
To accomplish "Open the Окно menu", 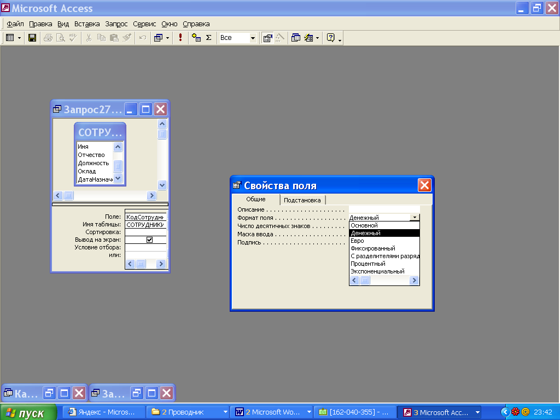I will point(170,24).
